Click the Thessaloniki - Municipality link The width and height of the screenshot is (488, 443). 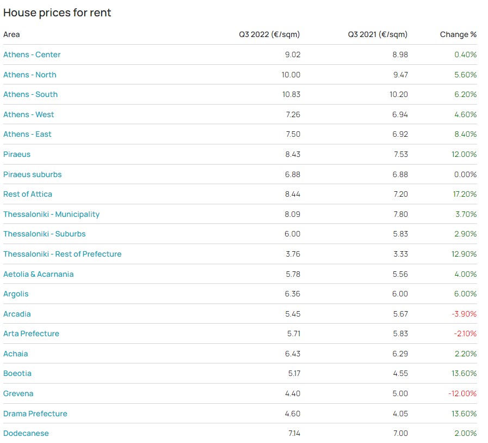pyautogui.click(x=51, y=215)
